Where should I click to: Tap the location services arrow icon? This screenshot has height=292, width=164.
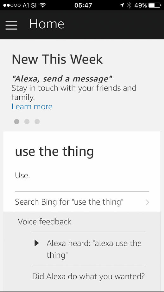[x=122, y=5]
